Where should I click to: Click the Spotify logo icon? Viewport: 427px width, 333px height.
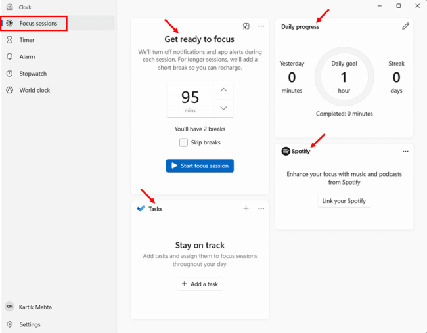point(286,151)
